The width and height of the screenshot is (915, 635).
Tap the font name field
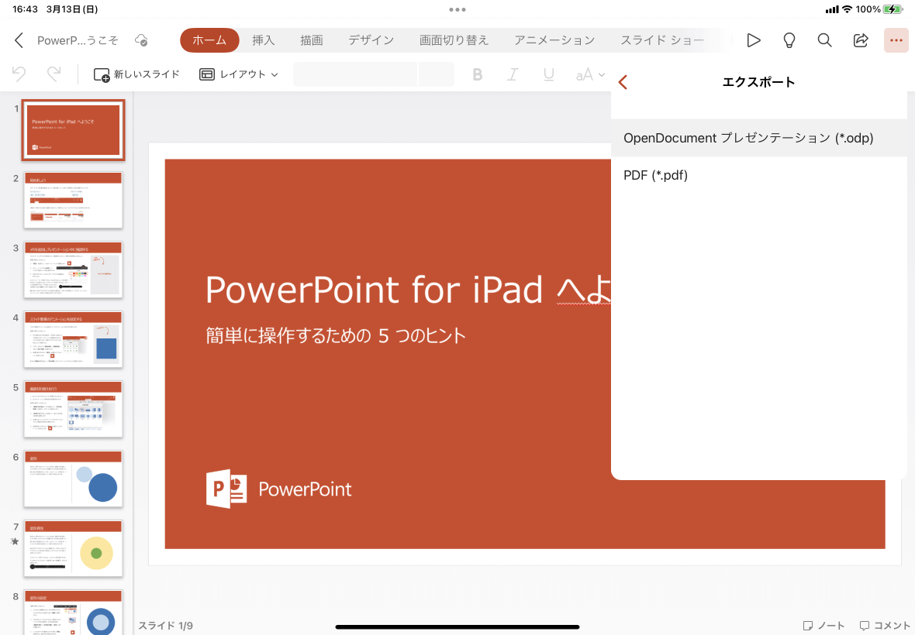click(355, 74)
